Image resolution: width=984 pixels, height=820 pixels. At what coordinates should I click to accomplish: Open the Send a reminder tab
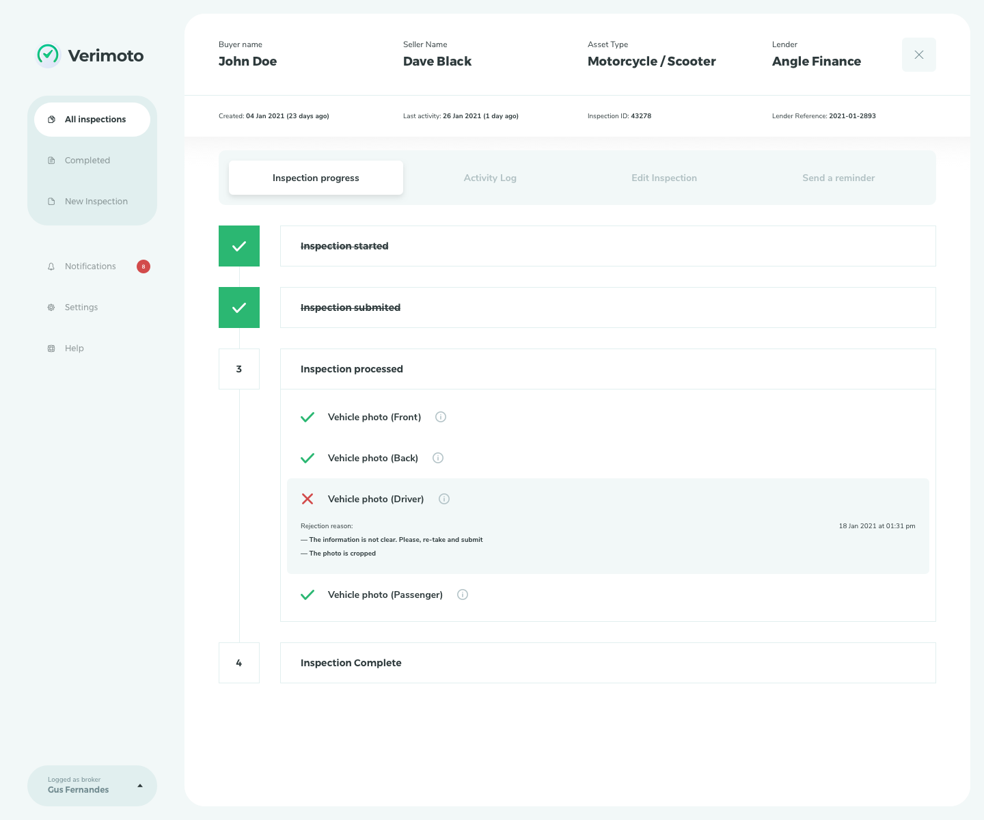838,178
